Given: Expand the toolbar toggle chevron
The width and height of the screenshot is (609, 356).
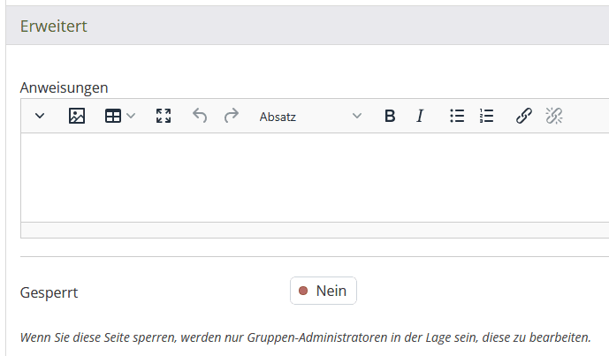Looking at the screenshot, I should [x=40, y=116].
